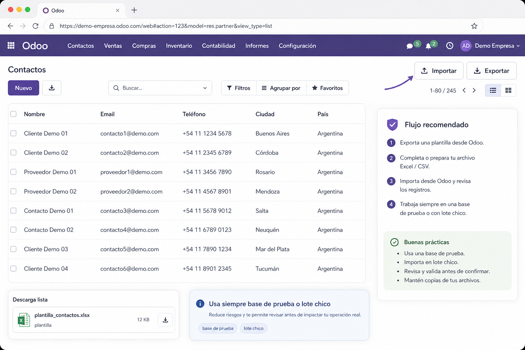Switch to kanban grid view icon
Screen dimensions: 525x350
click(508, 90)
